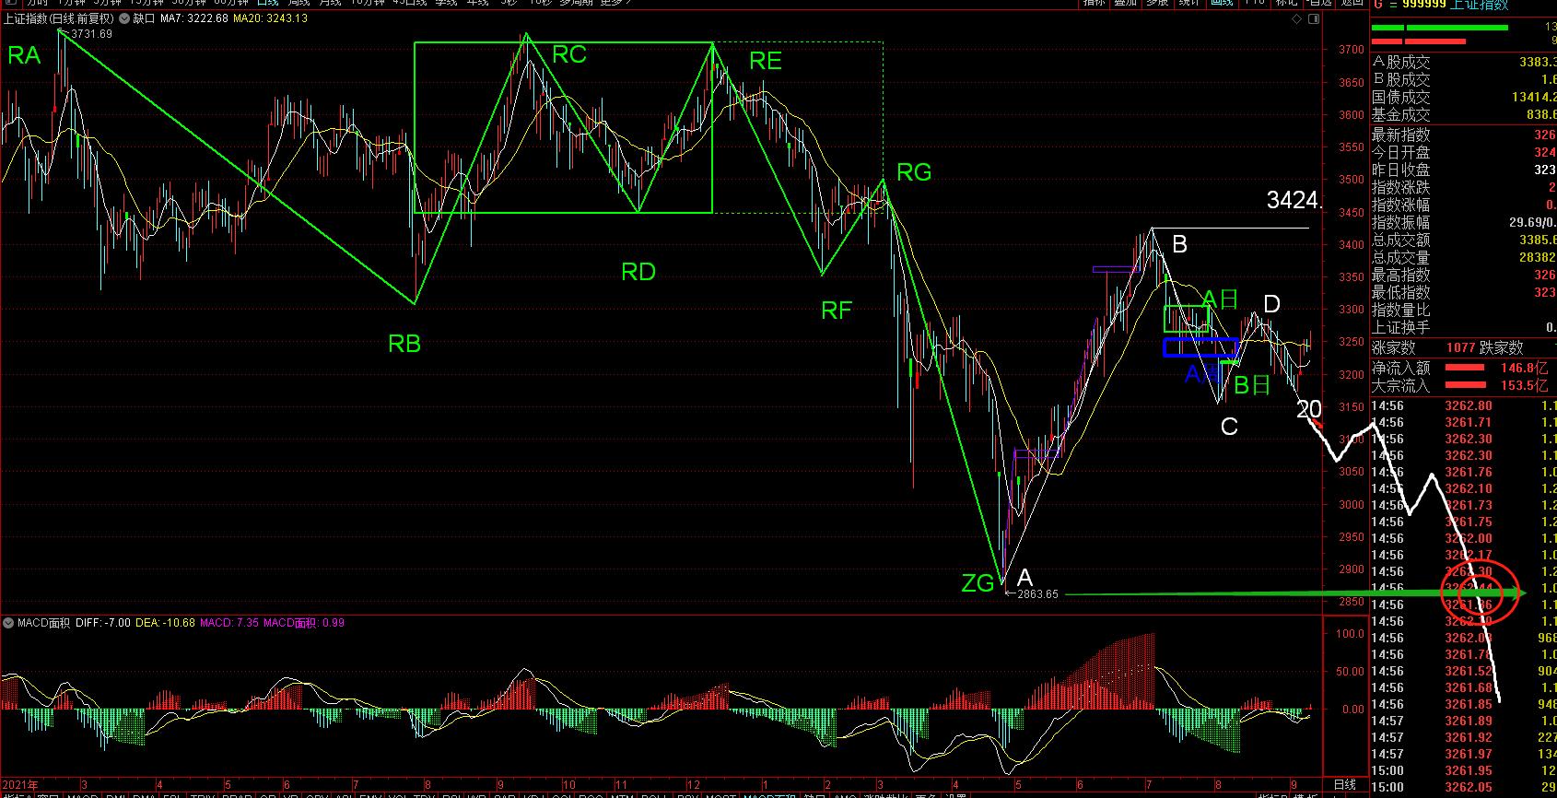Open the 多周期 tab
Viewport: 1557px width, 798px height.
tap(578, 3)
